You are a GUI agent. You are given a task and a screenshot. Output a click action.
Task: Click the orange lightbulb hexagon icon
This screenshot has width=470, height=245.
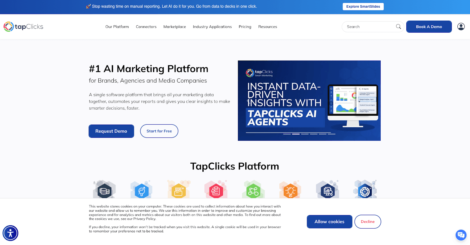(290, 190)
